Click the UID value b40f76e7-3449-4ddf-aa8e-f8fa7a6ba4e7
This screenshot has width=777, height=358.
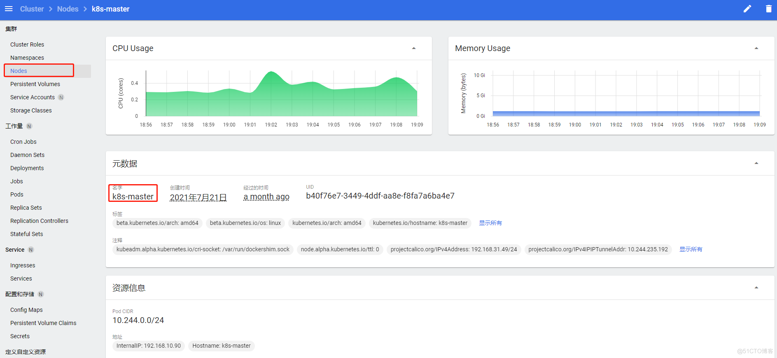point(380,196)
